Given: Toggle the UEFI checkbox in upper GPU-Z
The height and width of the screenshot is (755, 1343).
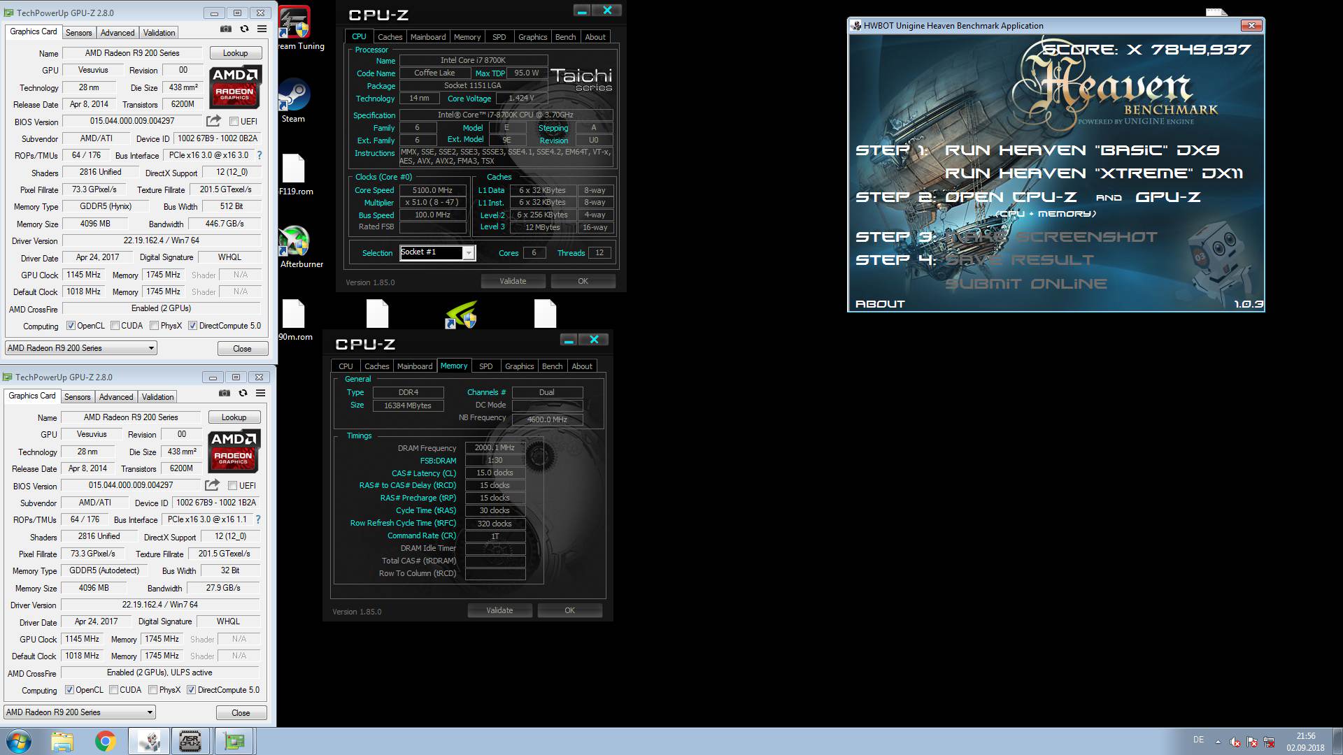Looking at the screenshot, I should point(234,122).
